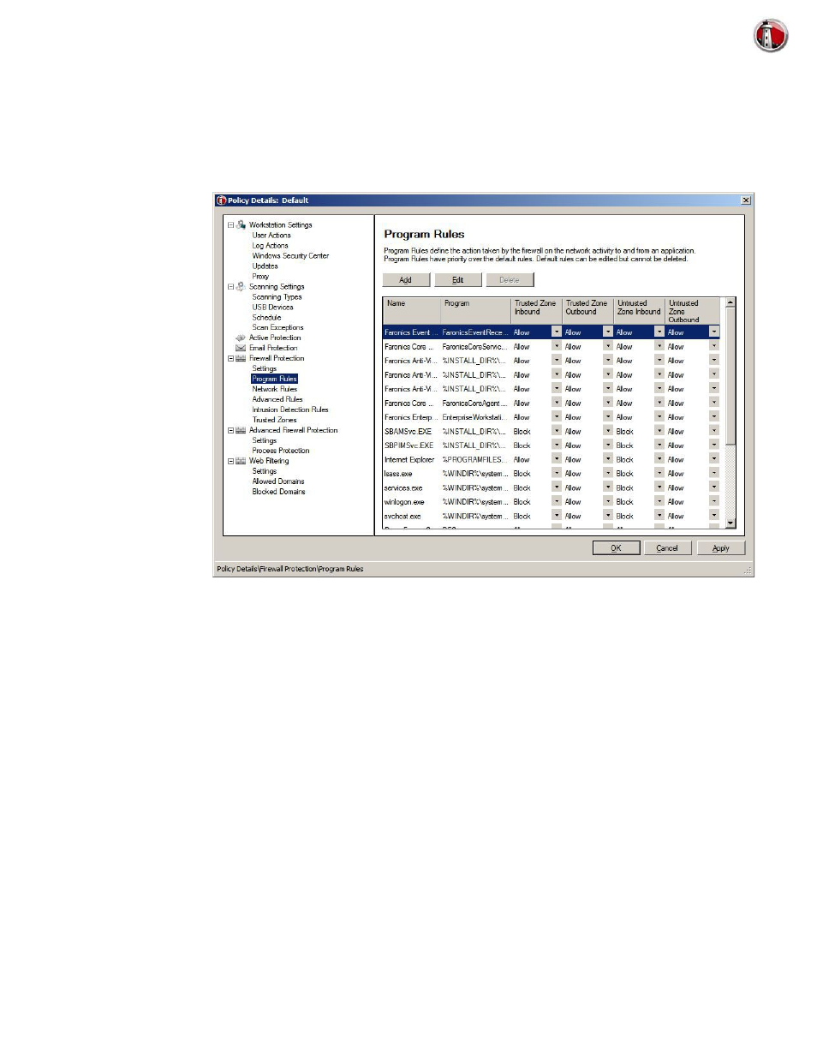Apply the policy changes
The height and width of the screenshot is (1058, 817).
pos(721,548)
